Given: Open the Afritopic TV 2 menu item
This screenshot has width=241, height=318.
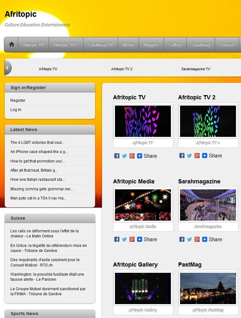Looking at the screenshot, I should pyautogui.click(x=66, y=45).
